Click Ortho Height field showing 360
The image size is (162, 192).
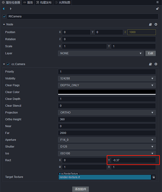107,119
